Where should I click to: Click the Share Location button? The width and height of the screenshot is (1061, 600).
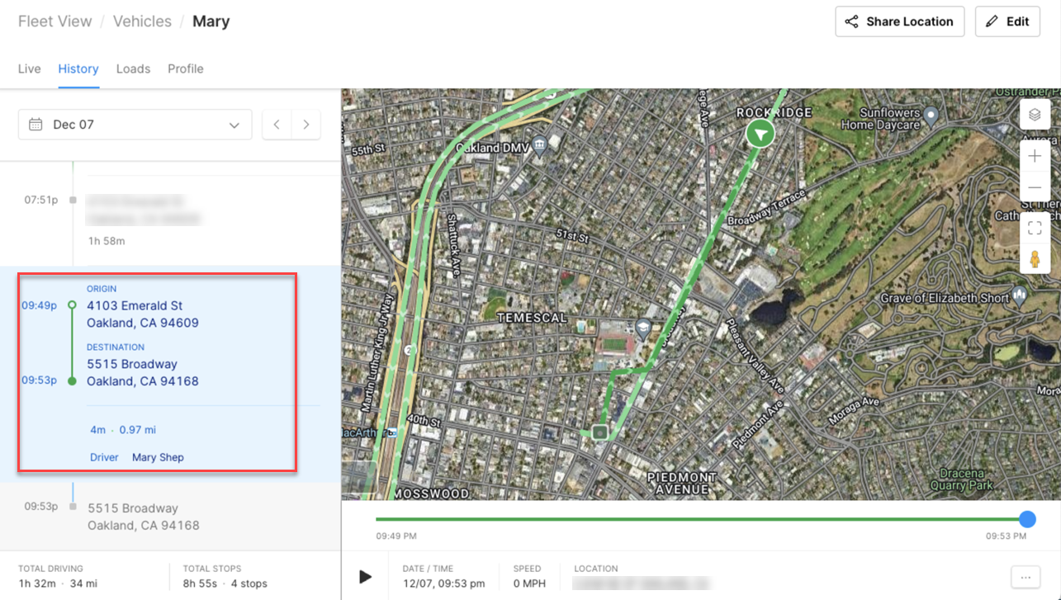(x=900, y=21)
